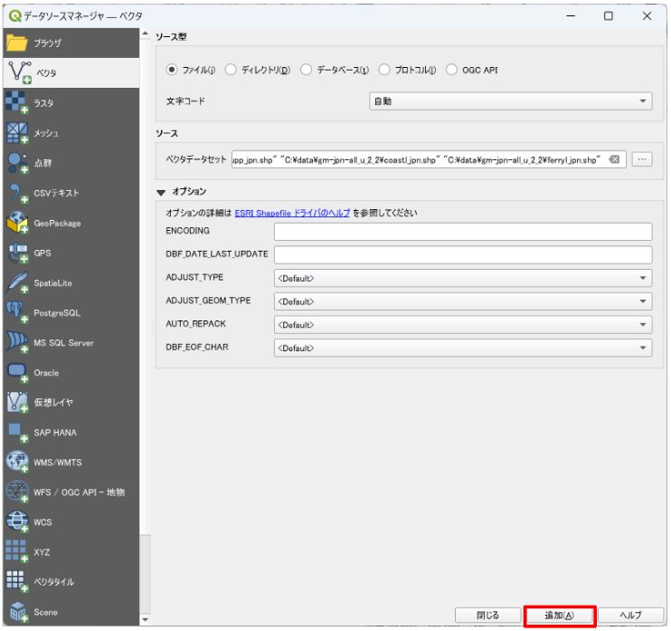Open the Scene source icon

pyautogui.click(x=18, y=612)
